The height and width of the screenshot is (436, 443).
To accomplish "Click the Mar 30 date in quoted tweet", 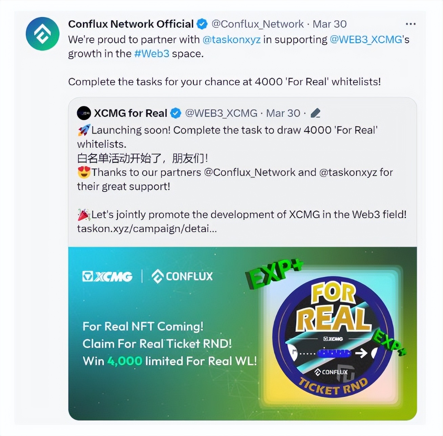I will click(283, 113).
